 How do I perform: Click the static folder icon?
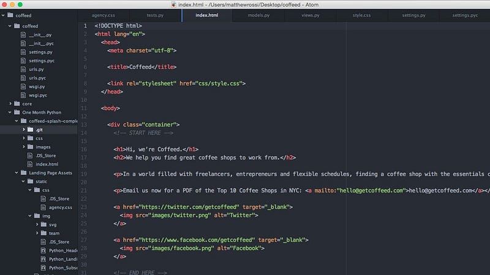pyautogui.click(x=30, y=181)
